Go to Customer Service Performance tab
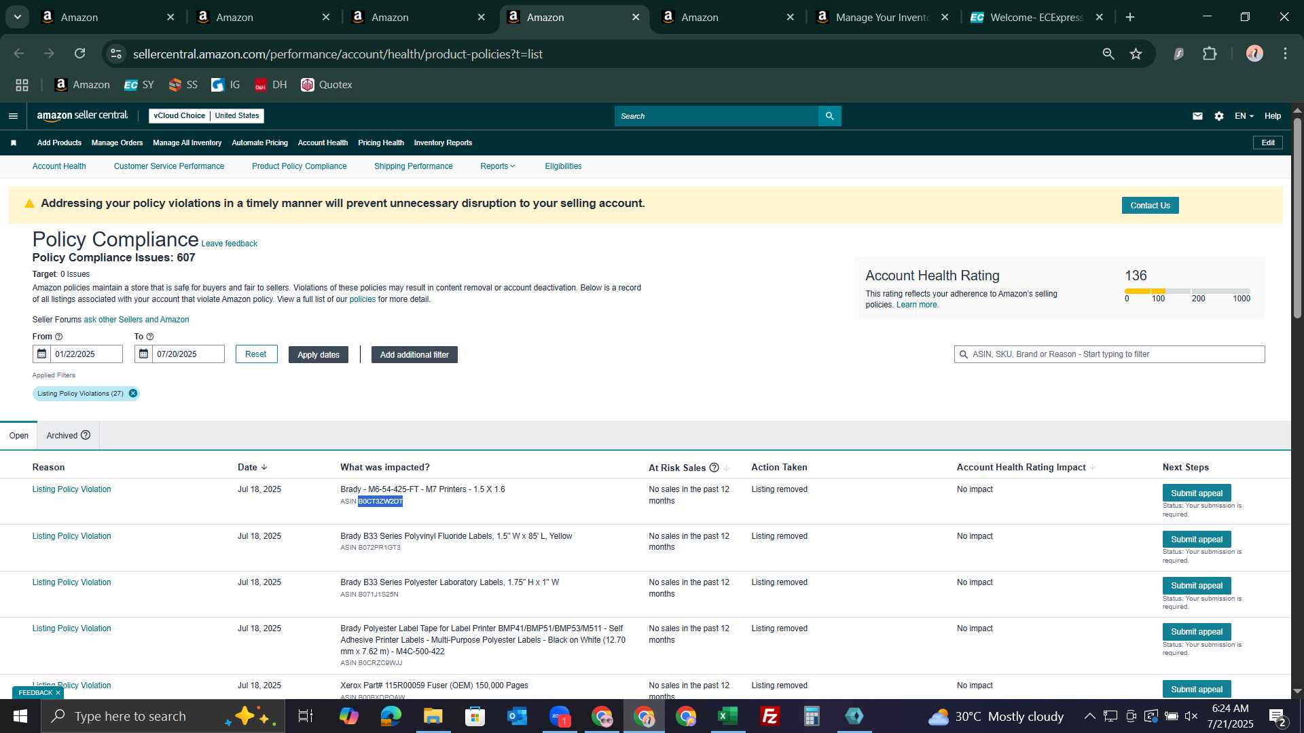This screenshot has height=733, width=1304. tap(169, 166)
